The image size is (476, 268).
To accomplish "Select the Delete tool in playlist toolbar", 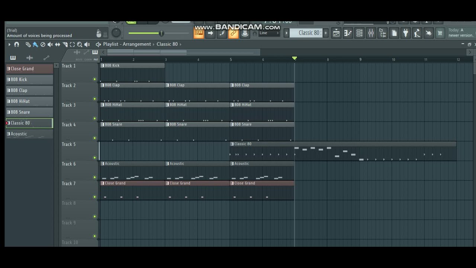I will pos(43,44).
